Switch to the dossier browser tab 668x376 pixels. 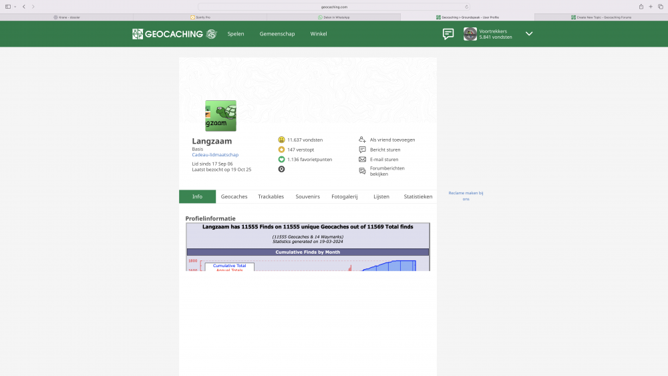click(x=67, y=17)
